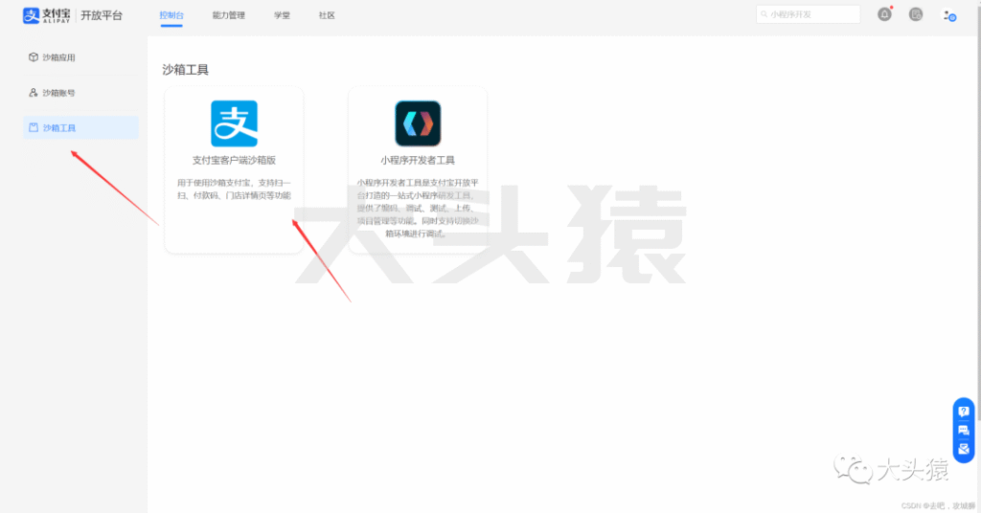Switch to the 能力管理 tab

point(228,15)
